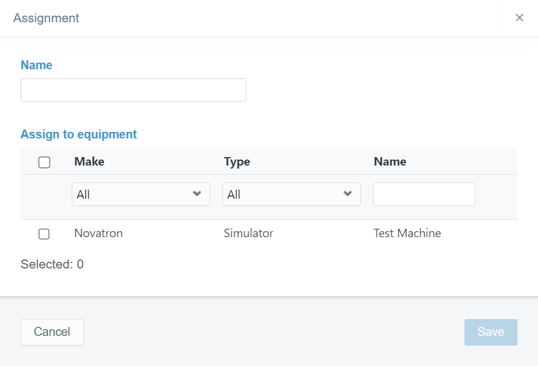Select the Test Machine name cell
Viewport: 538px width, 366px height.
407,233
